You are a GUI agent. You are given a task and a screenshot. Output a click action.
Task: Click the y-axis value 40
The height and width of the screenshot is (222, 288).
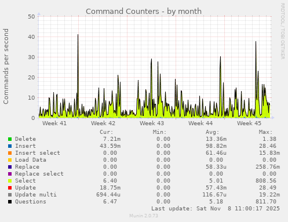pyautogui.click(x=31, y=37)
